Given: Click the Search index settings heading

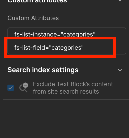Looking at the screenshot, I should click(43, 70).
